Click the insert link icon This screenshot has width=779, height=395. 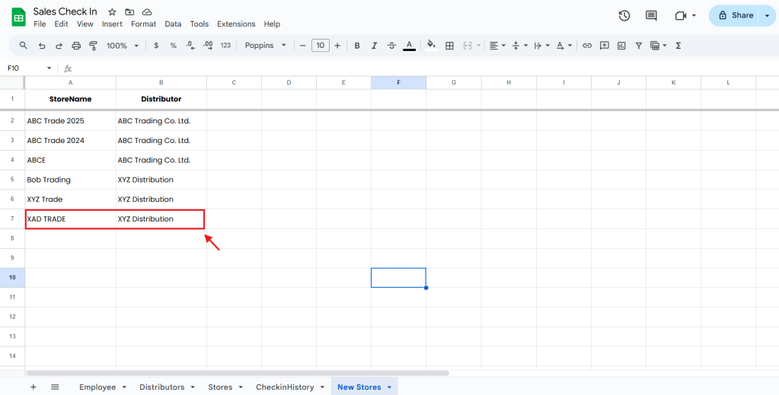pos(587,46)
